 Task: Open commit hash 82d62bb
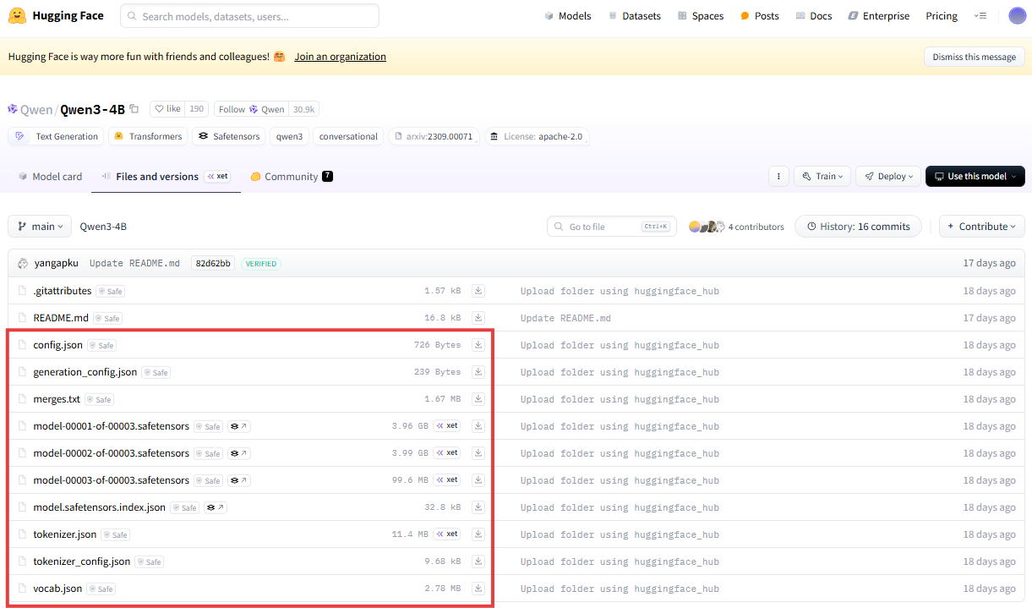tap(213, 263)
